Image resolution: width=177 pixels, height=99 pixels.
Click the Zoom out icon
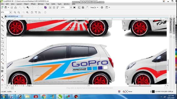coord(19,12)
